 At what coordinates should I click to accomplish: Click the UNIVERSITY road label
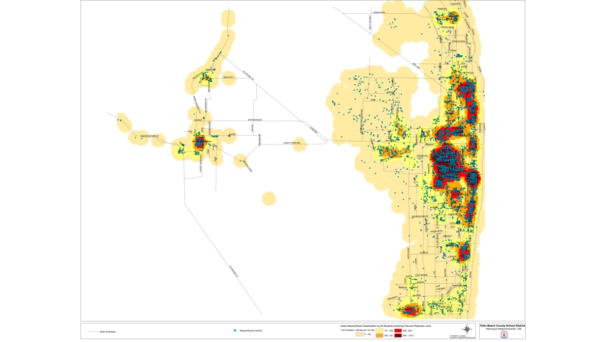[392, 298]
